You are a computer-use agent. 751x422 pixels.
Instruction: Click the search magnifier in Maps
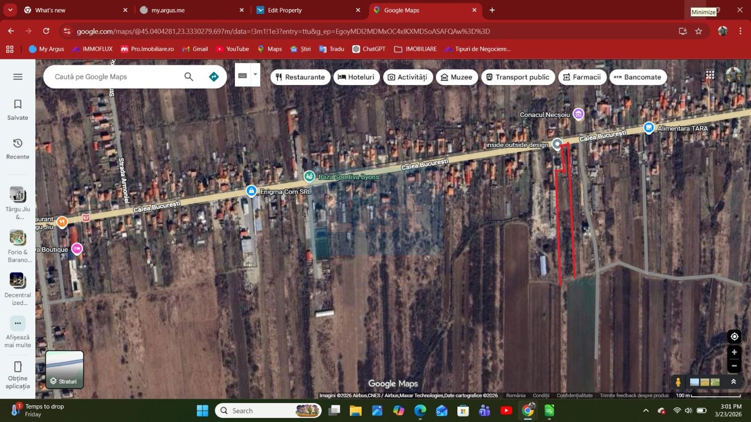pos(189,77)
